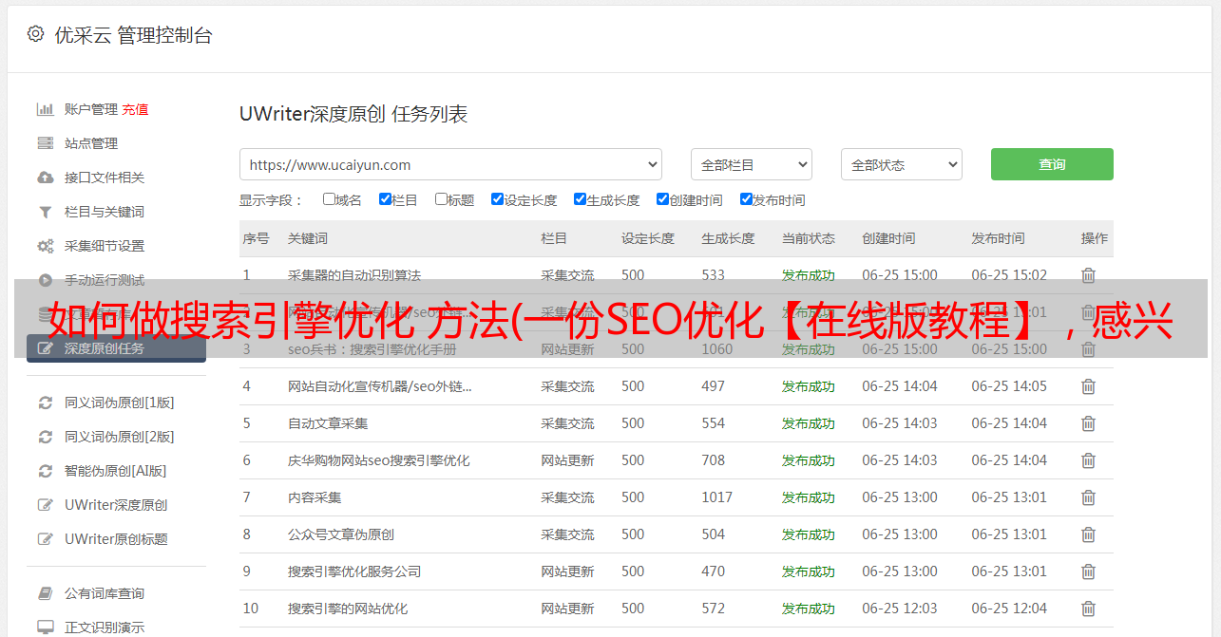Open UWriter原创标题 page
This screenshot has width=1221, height=637.
pos(116,539)
